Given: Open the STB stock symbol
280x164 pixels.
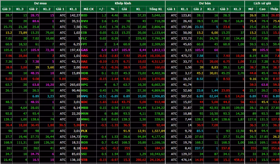Looking at the screenshot, I should [x=84, y=160].
